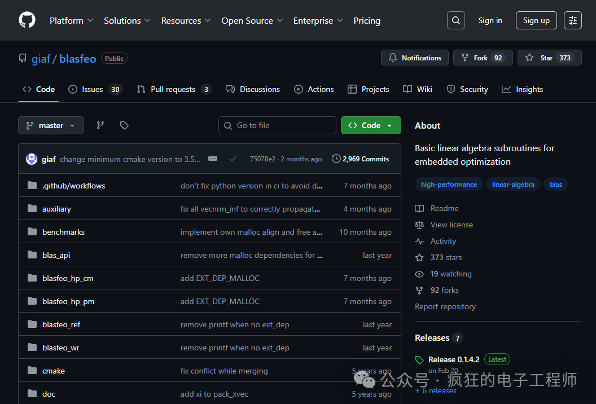This screenshot has height=404, width=596.
Task: Click the Go to file field
Action: coord(277,125)
